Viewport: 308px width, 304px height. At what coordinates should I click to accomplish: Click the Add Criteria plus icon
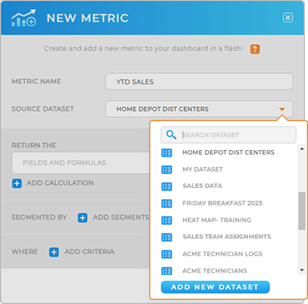pos(54,252)
